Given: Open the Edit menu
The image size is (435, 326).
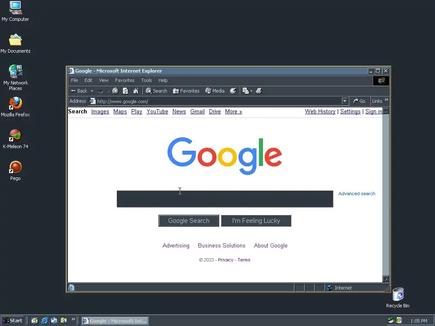Looking at the screenshot, I should point(88,80).
